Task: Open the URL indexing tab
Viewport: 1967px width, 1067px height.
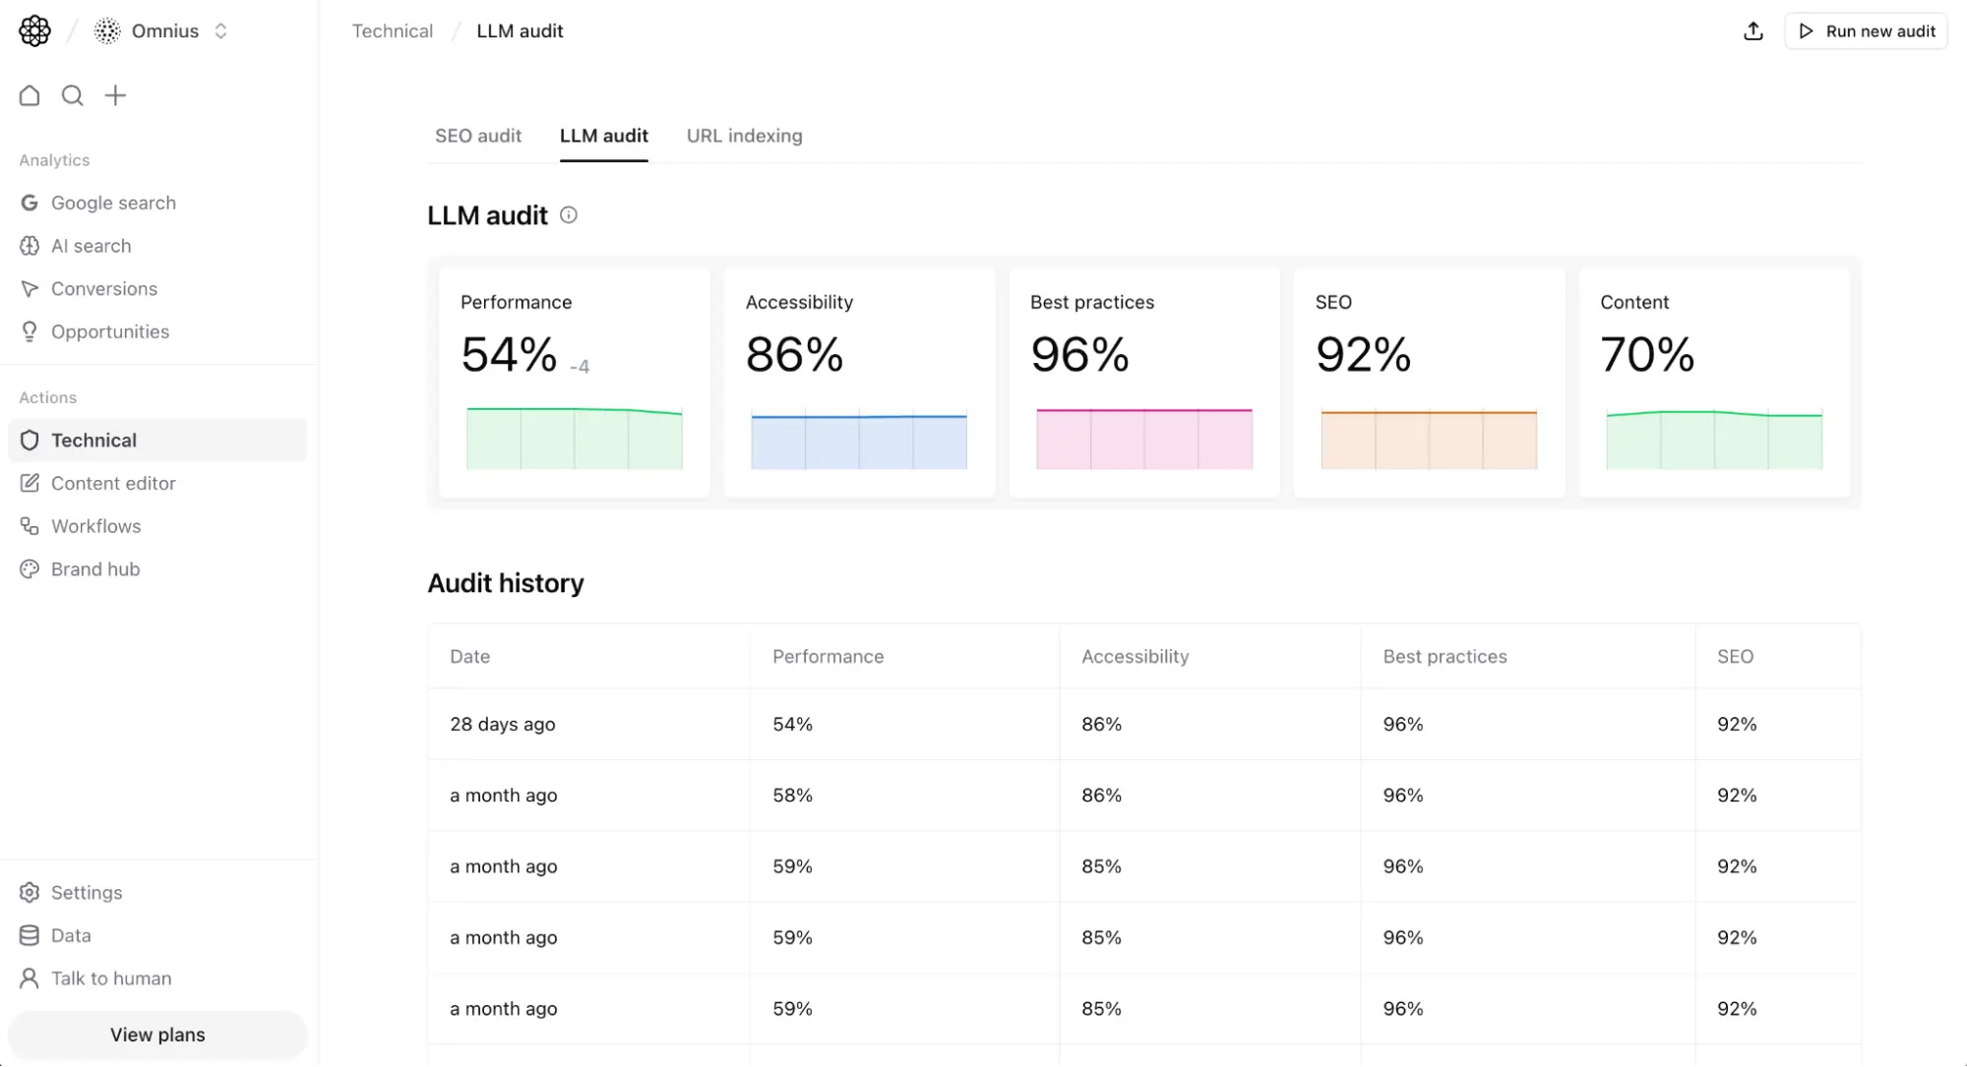Action: pos(744,136)
